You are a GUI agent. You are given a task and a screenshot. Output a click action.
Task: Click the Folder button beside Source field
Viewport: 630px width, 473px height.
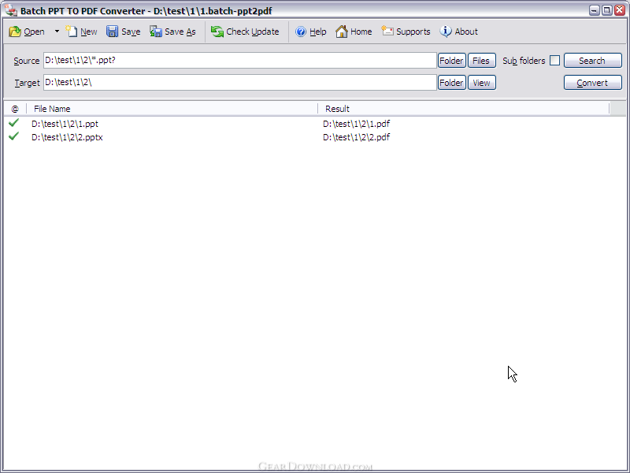[451, 61]
